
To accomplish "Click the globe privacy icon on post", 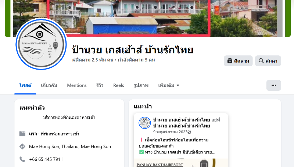I will point(189,132).
